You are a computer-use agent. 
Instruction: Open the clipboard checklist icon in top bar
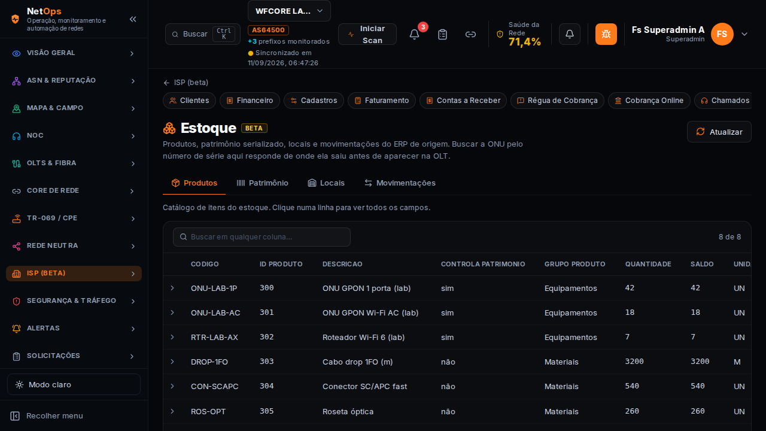442,34
